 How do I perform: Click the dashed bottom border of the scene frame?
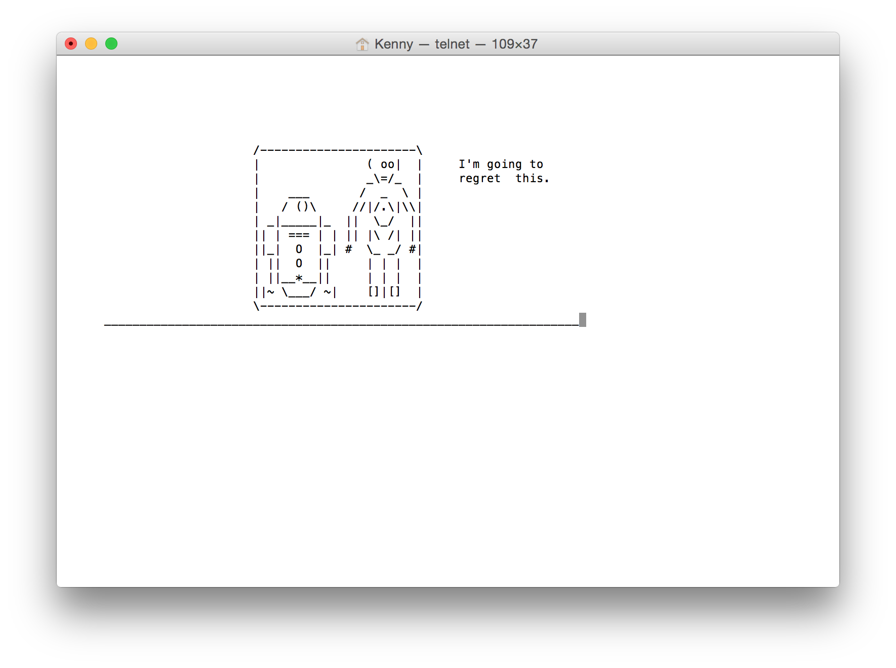pyautogui.click(x=338, y=305)
